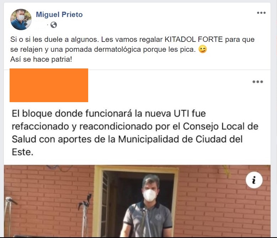Viewport: 277px width, 238px height.
Task: Open the top post options menu
Action: point(261,13)
